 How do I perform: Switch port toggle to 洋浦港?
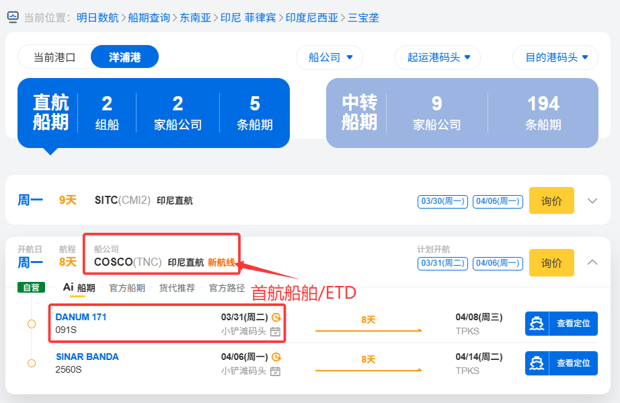(x=124, y=57)
